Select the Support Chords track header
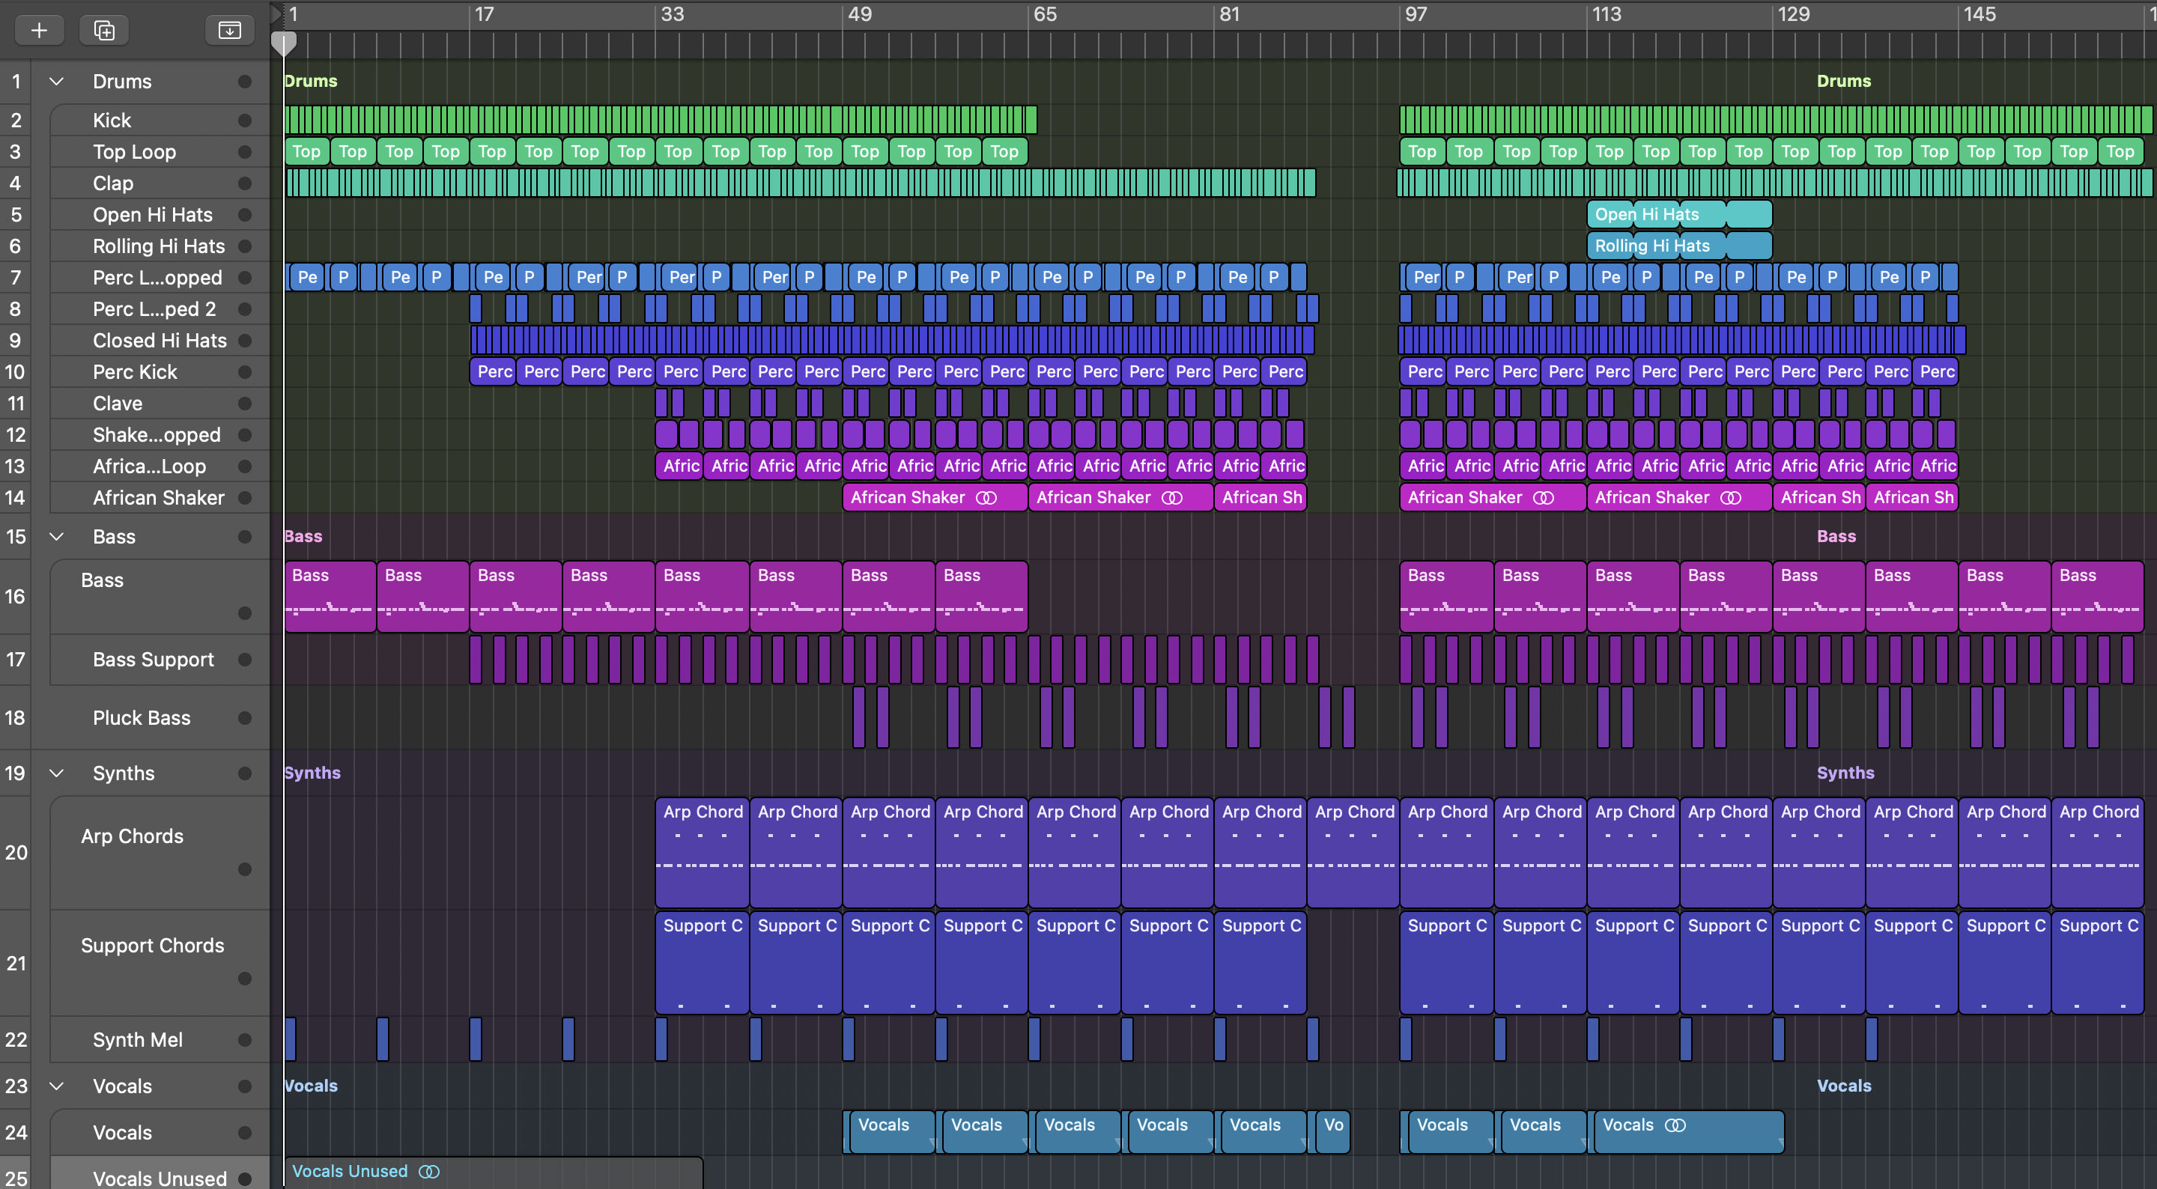 tap(152, 946)
